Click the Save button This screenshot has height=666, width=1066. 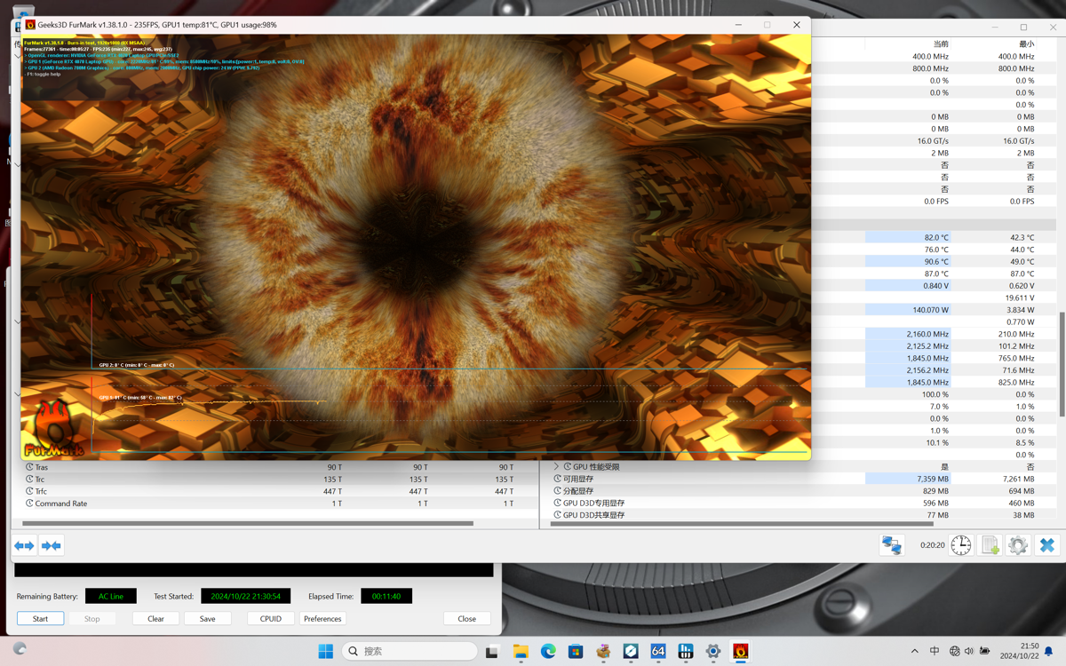(207, 618)
